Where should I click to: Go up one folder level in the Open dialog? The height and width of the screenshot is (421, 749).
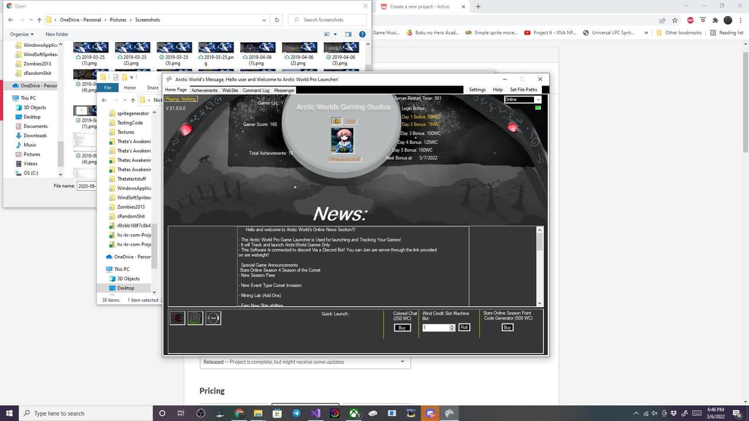point(39,20)
